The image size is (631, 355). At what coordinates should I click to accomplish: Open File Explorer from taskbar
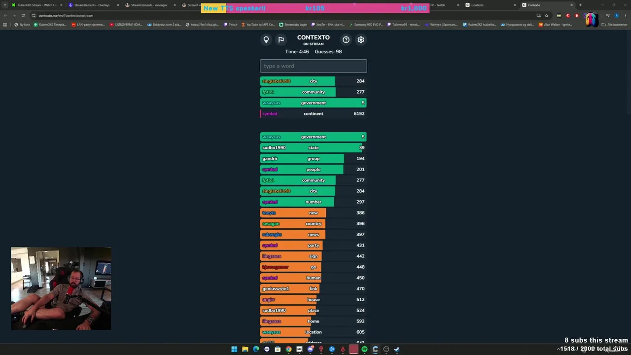coord(245,349)
